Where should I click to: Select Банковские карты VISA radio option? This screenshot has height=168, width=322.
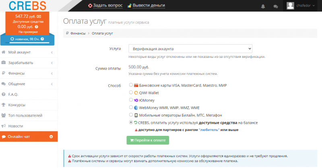[131, 85]
